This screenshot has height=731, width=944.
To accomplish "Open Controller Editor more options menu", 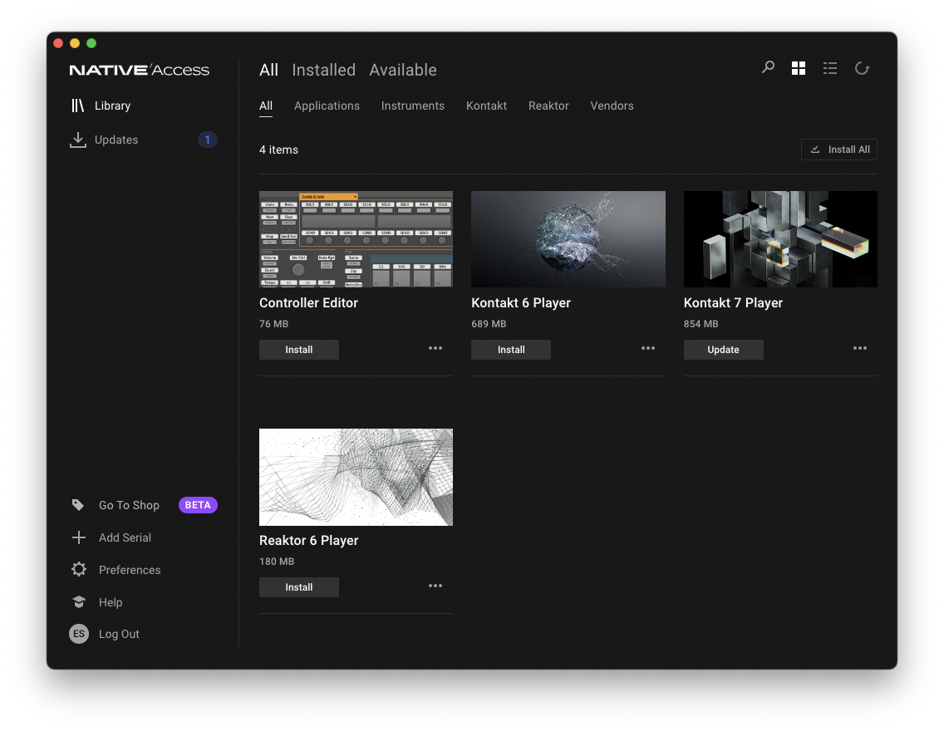I will click(435, 348).
